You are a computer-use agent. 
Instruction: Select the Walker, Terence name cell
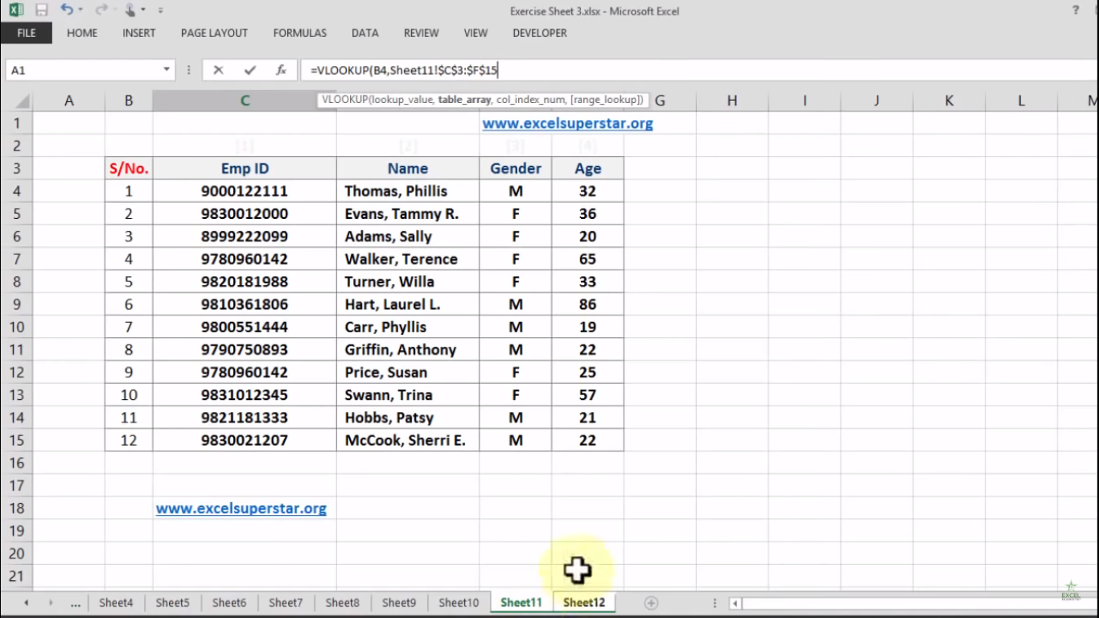pyautogui.click(x=408, y=259)
